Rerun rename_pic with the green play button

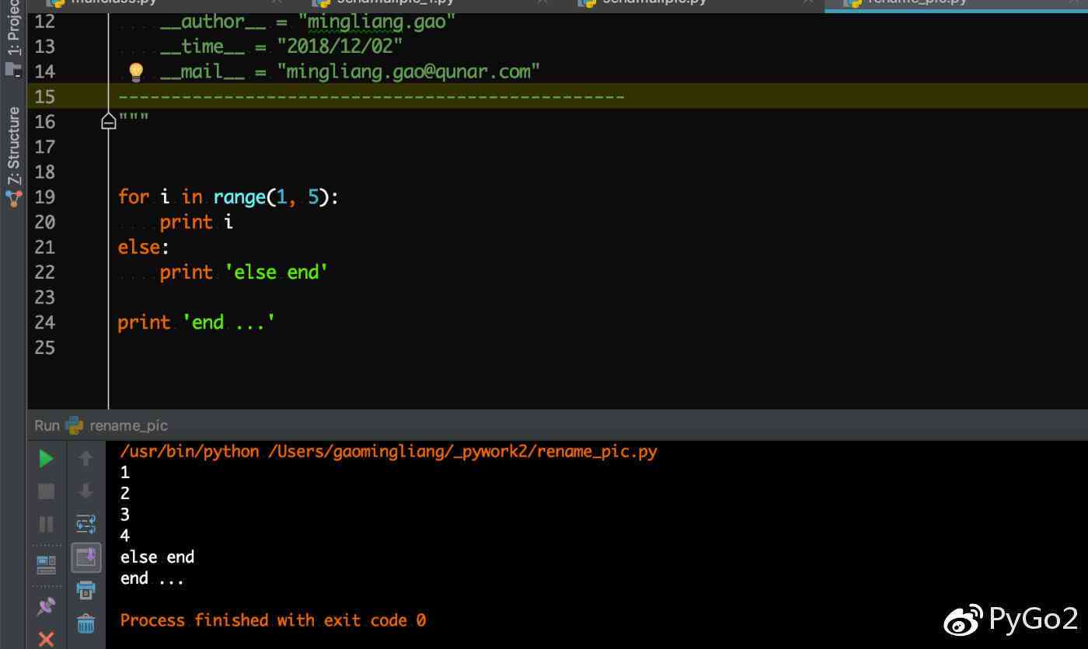coord(46,459)
